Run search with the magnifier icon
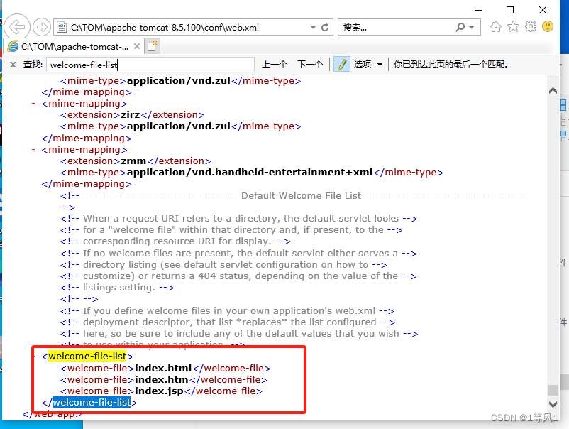Viewport: 569px width, 429px height. point(460,27)
